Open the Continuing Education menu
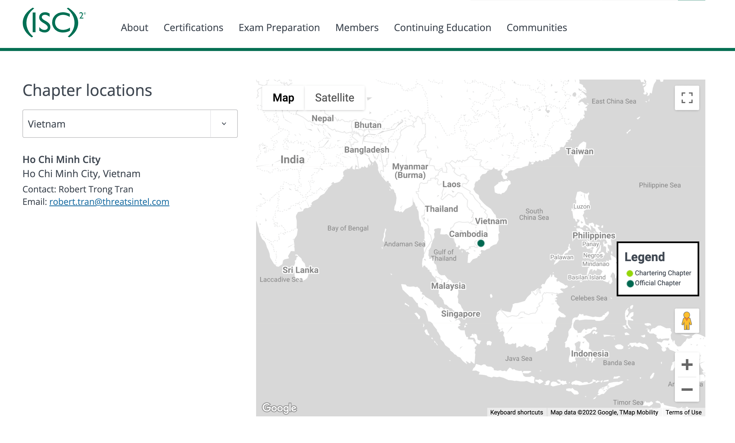Screen dimensions: 735x443 click(x=442, y=27)
